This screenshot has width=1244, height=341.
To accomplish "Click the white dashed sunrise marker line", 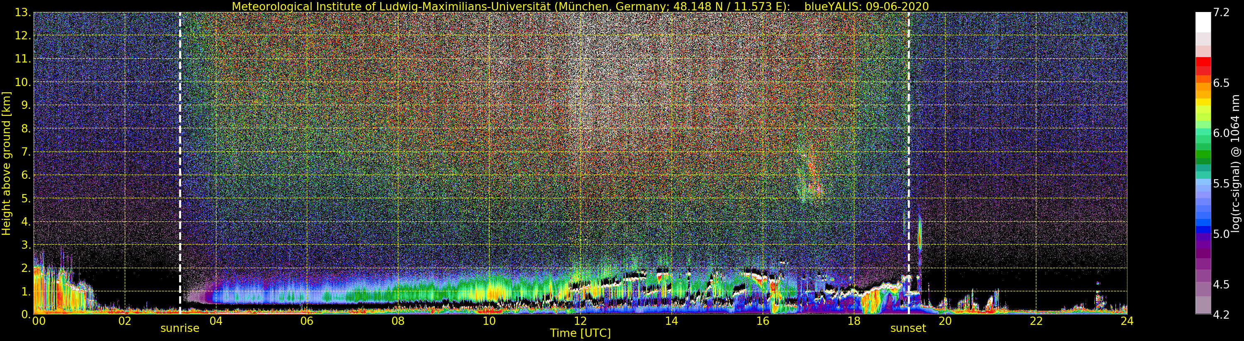I will (179, 163).
